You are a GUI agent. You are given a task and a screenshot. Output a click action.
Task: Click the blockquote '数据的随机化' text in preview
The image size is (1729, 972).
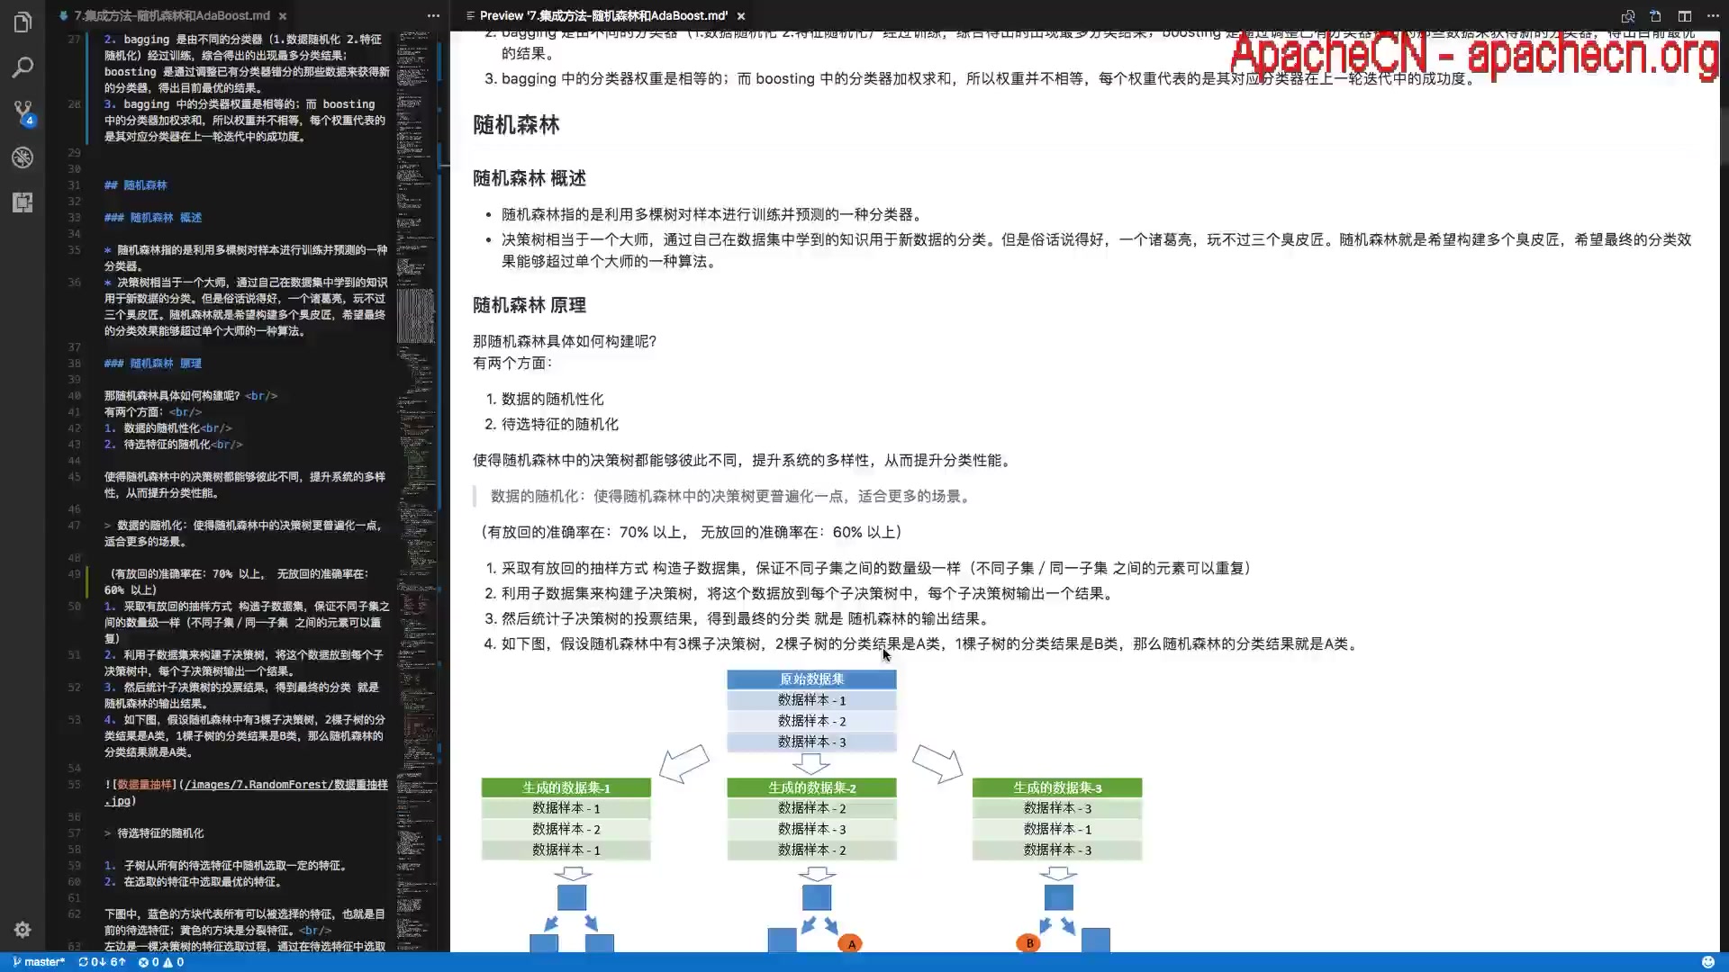(732, 496)
